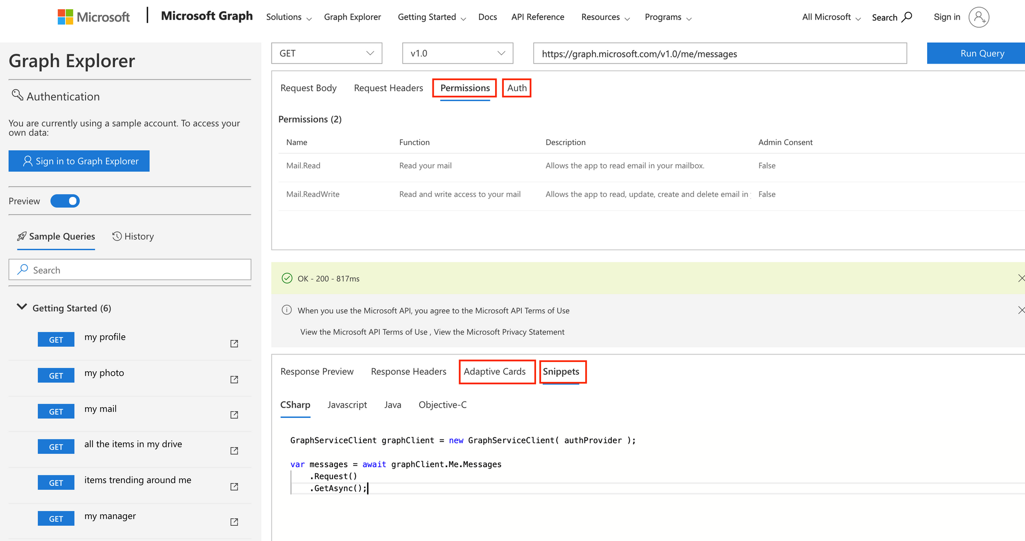This screenshot has width=1025, height=541.
Task: Run 'items trending around me' sample query
Action: 138,480
